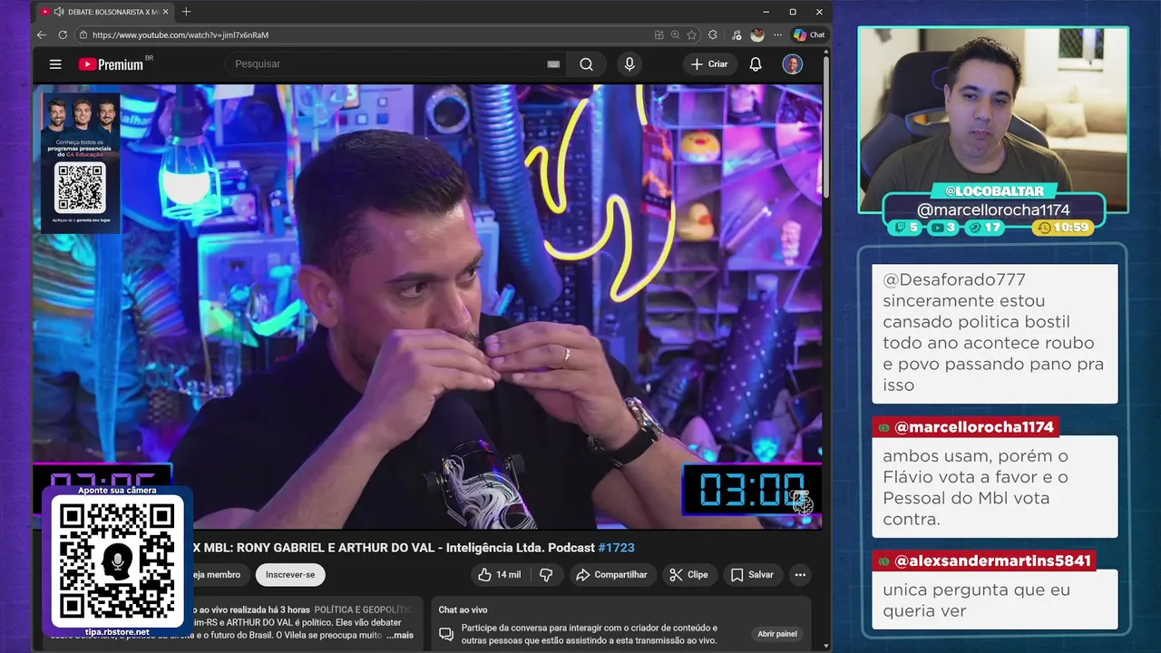
Task: Open the #1723 hashtag link
Action: click(x=617, y=548)
